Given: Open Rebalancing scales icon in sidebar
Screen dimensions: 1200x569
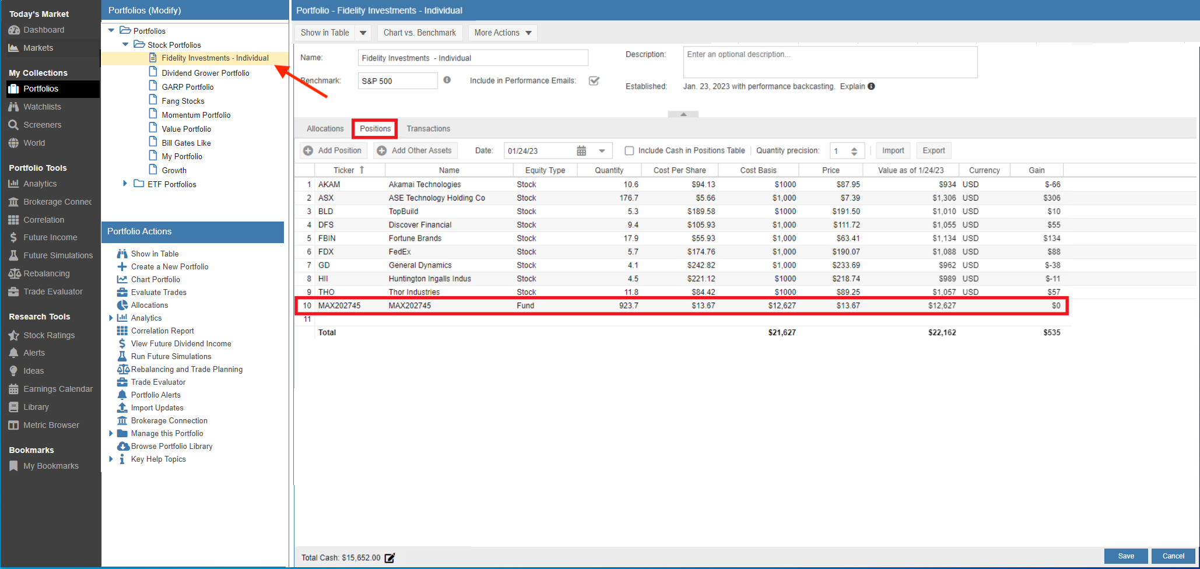Looking at the screenshot, I should coord(14,273).
